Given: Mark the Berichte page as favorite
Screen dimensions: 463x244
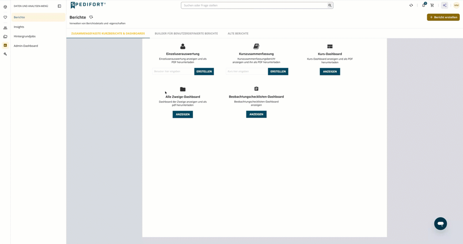Looking at the screenshot, I should [x=91, y=17].
